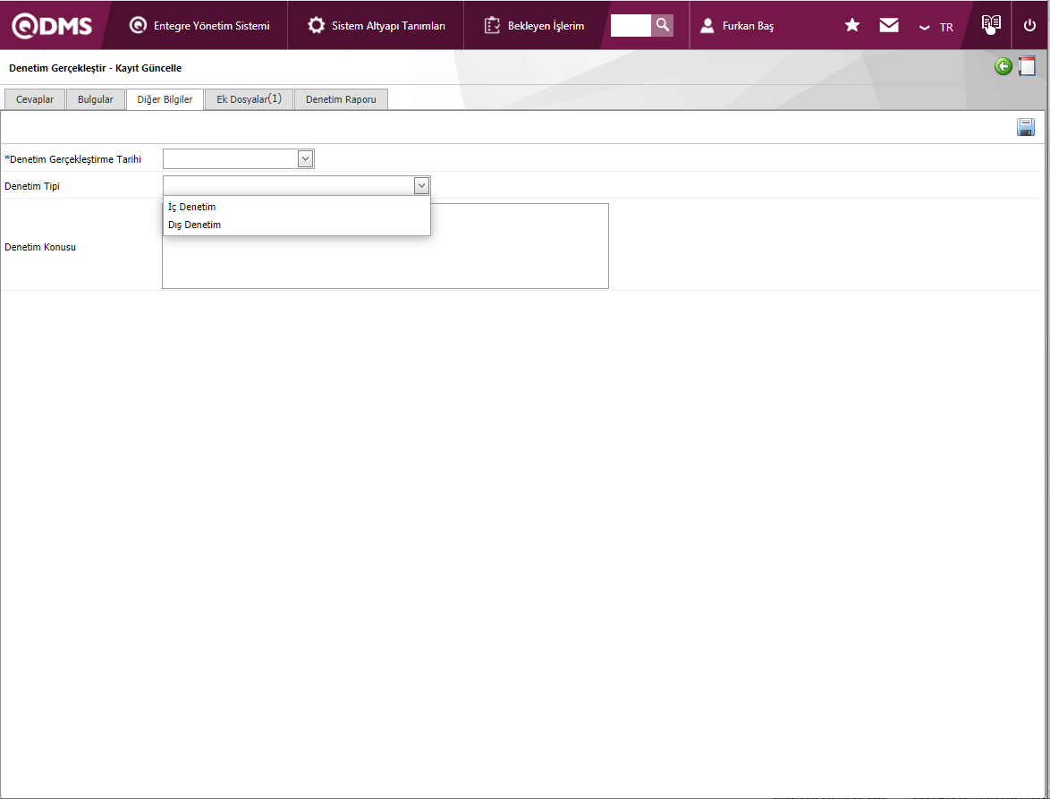Click the QDMS logo
The height and width of the screenshot is (799, 1050).
52,26
